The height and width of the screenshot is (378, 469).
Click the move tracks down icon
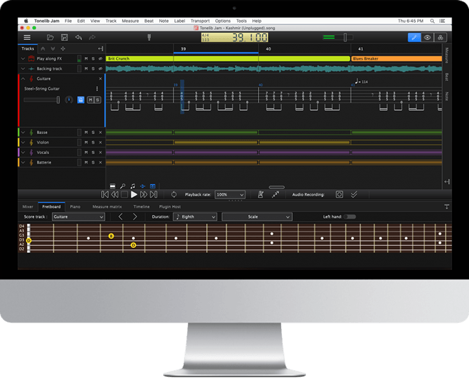click(x=53, y=49)
